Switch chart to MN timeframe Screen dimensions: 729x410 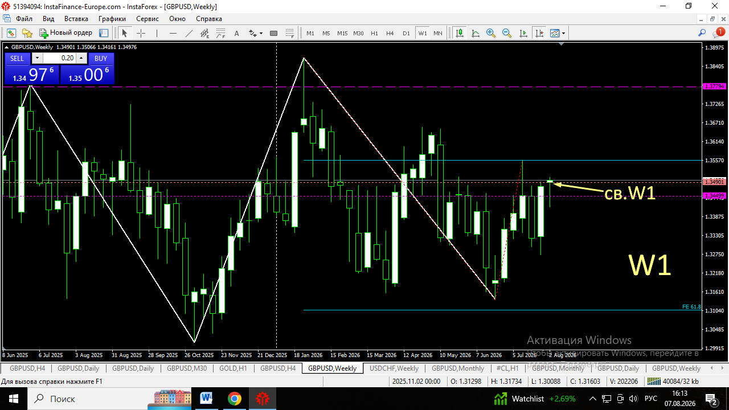point(438,33)
